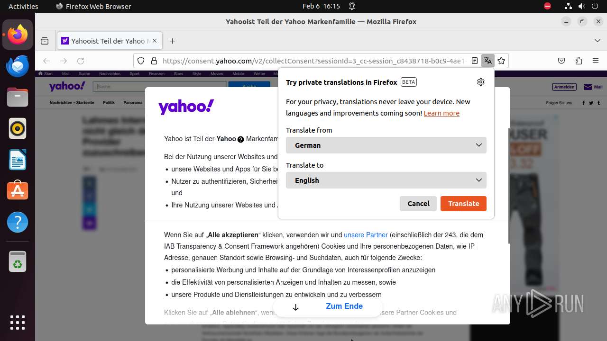Click the Yahoo logo on the background page
607x341 pixels.
(x=67, y=86)
